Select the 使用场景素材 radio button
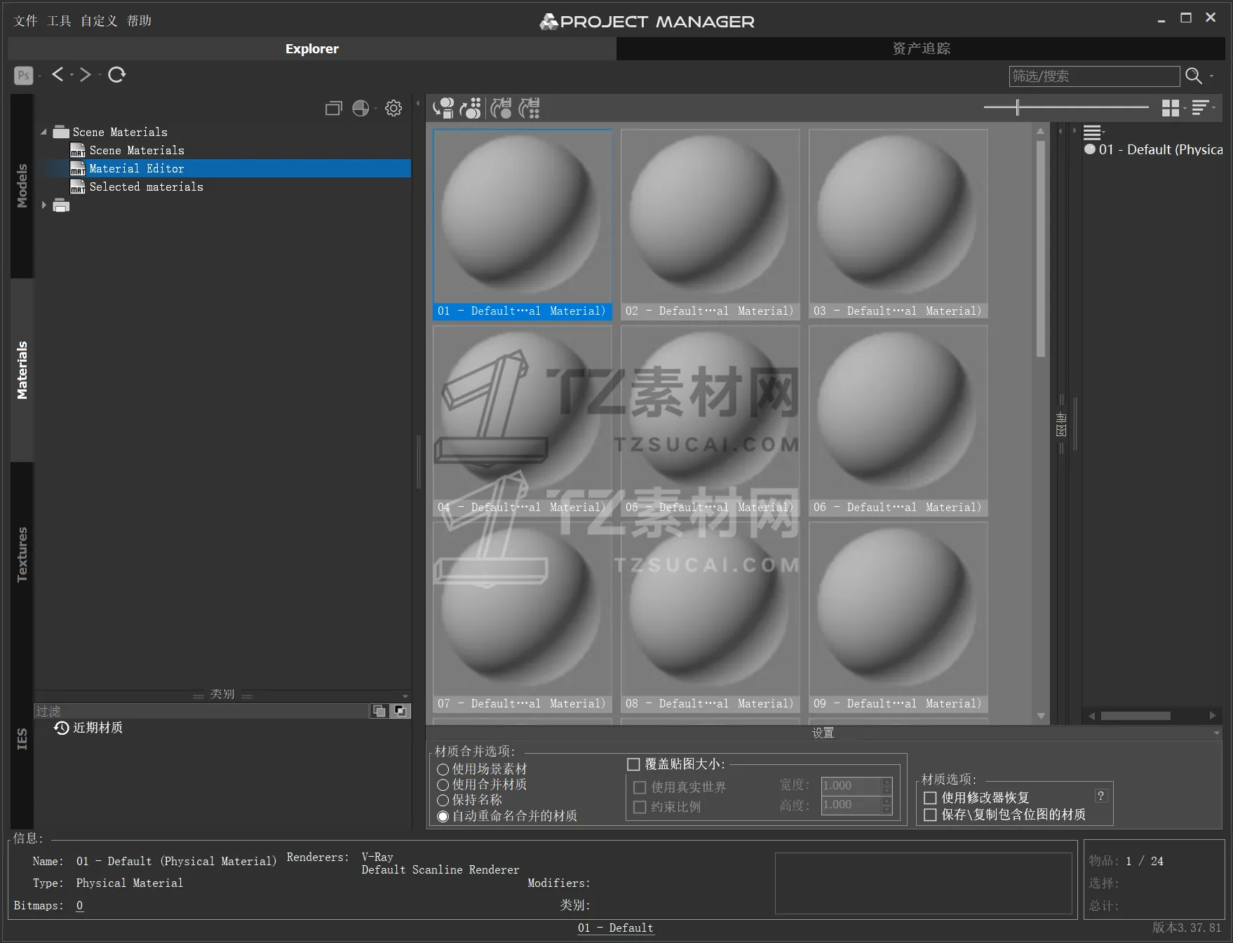 (x=443, y=769)
